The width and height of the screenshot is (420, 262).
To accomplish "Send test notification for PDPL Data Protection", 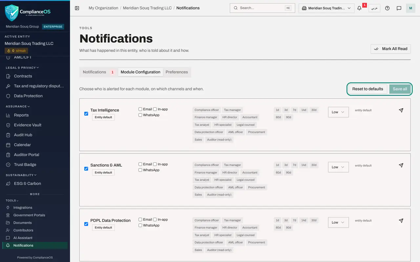I will tap(401, 221).
